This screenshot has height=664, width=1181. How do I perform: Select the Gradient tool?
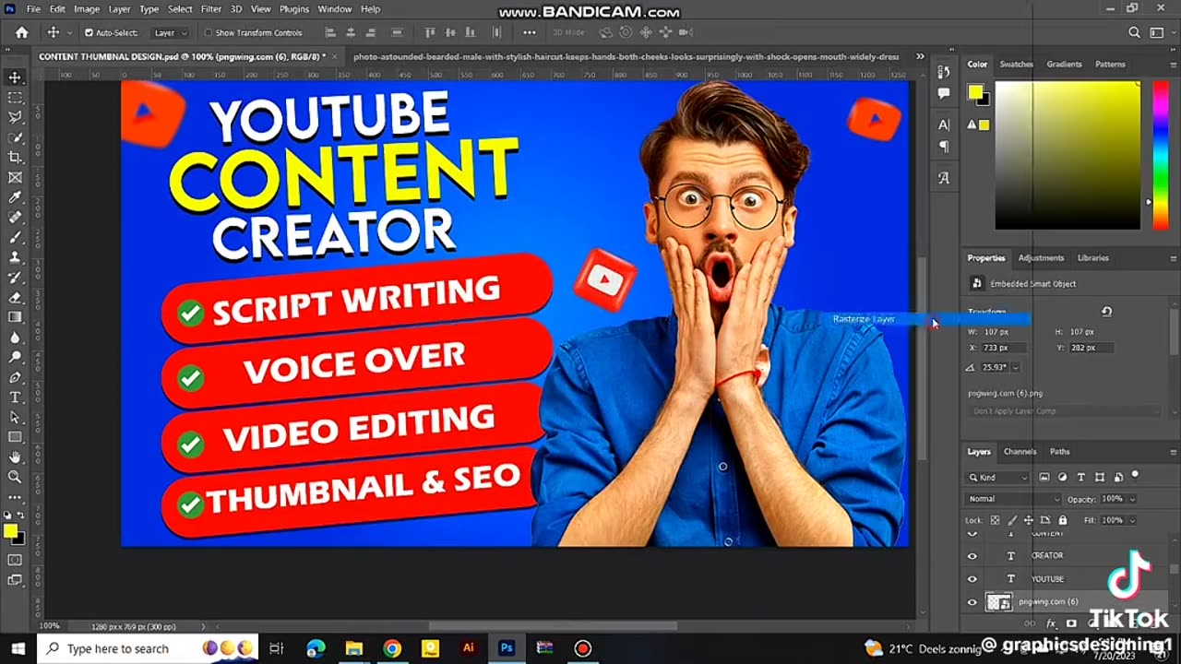15,317
